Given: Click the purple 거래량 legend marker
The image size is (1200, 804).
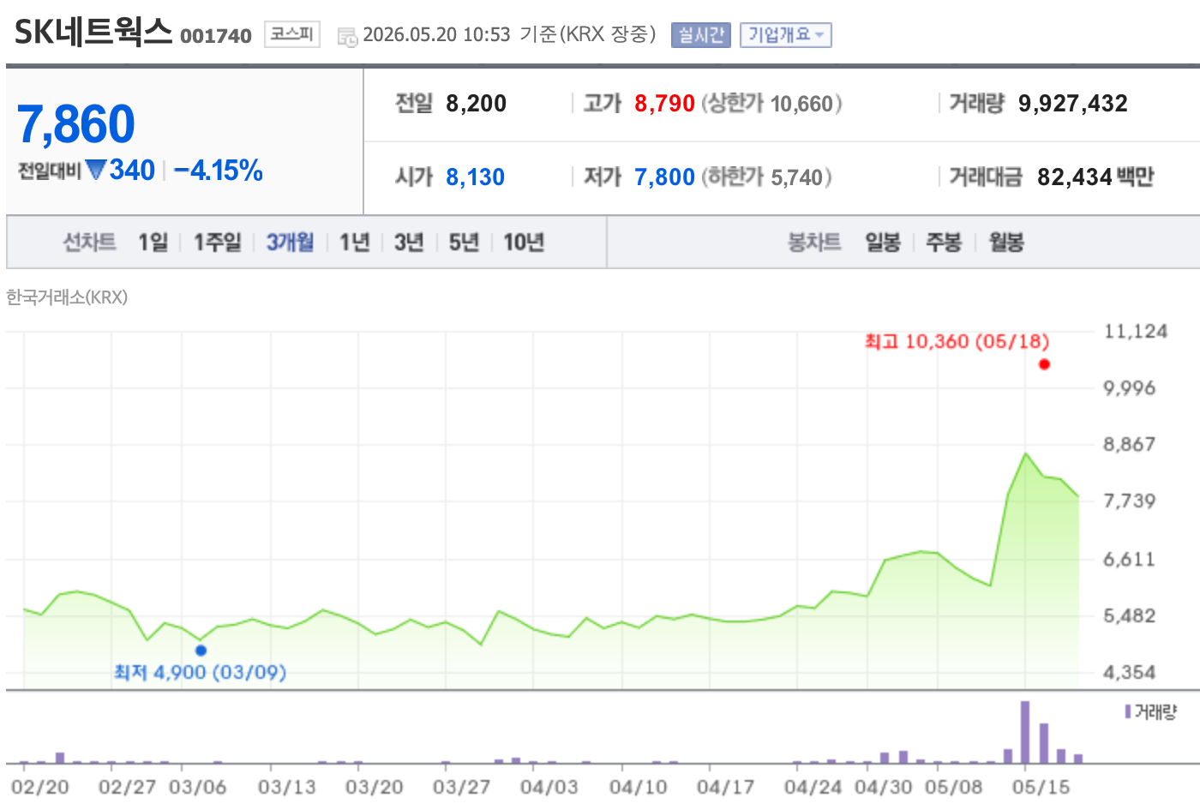Looking at the screenshot, I should [x=1128, y=711].
